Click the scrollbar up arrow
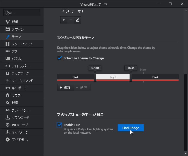The height and width of the screenshot is (156, 188). tap(186, 10)
